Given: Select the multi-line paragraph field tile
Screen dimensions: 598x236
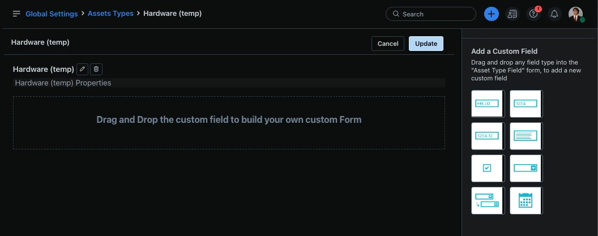Looking at the screenshot, I should (526, 136).
